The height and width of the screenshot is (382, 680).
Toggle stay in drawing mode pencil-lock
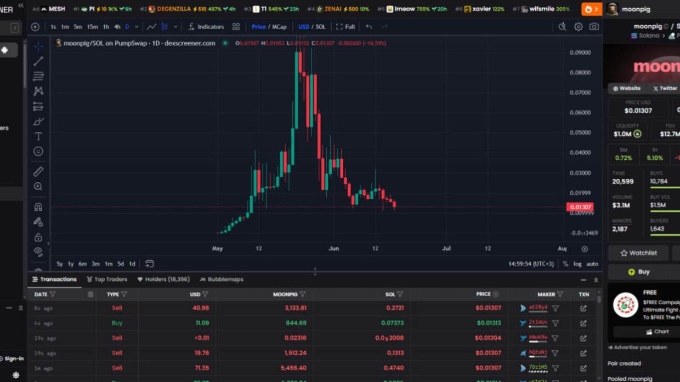tap(38, 222)
